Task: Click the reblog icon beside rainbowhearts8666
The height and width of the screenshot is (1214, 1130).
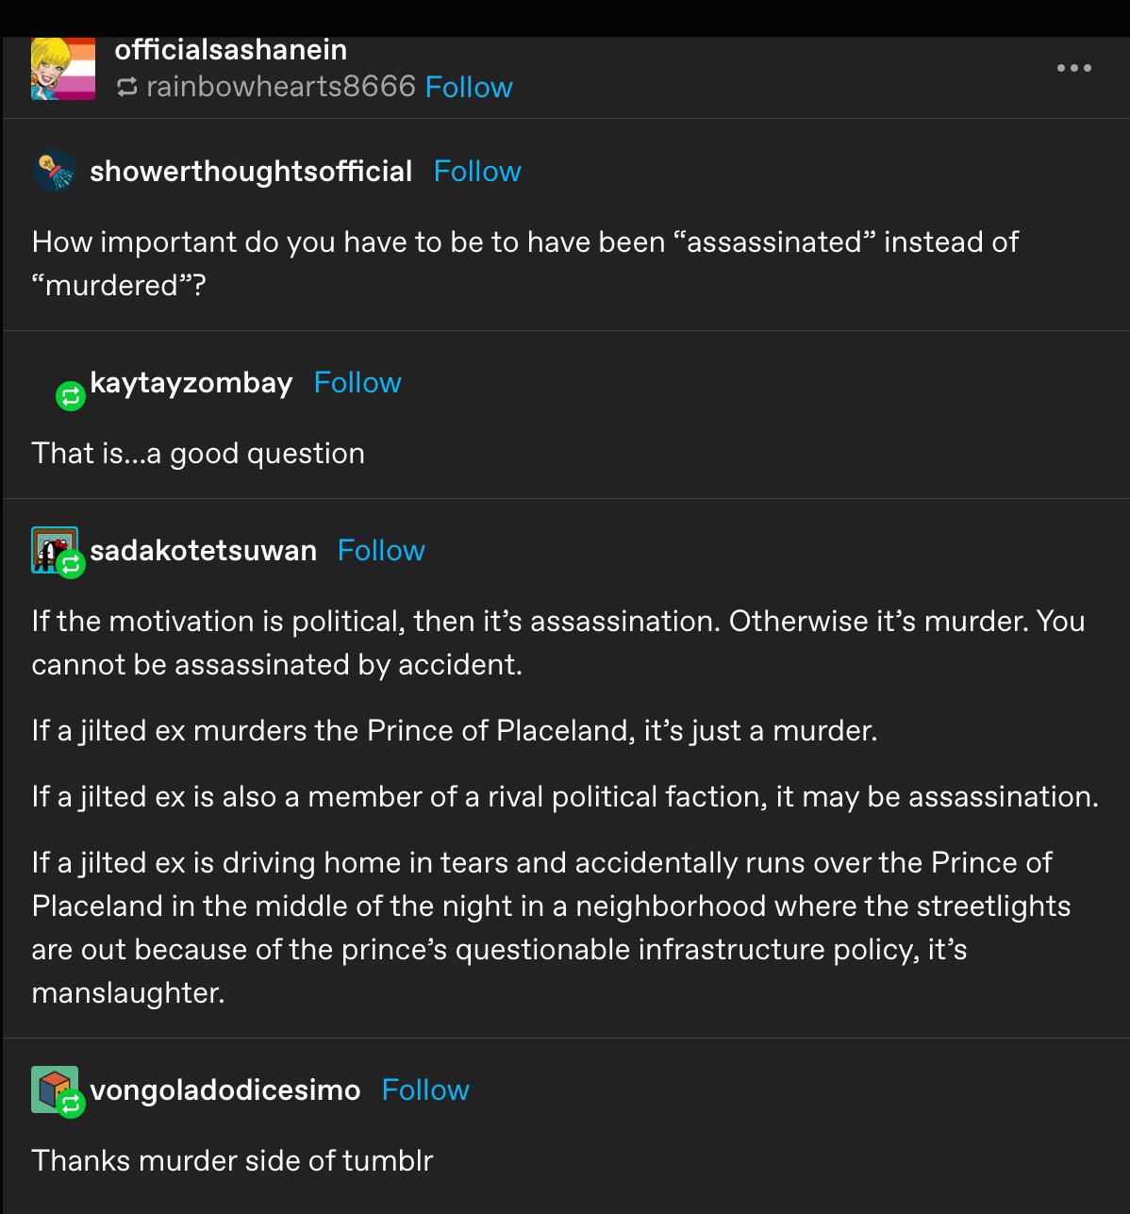Action: tap(125, 87)
